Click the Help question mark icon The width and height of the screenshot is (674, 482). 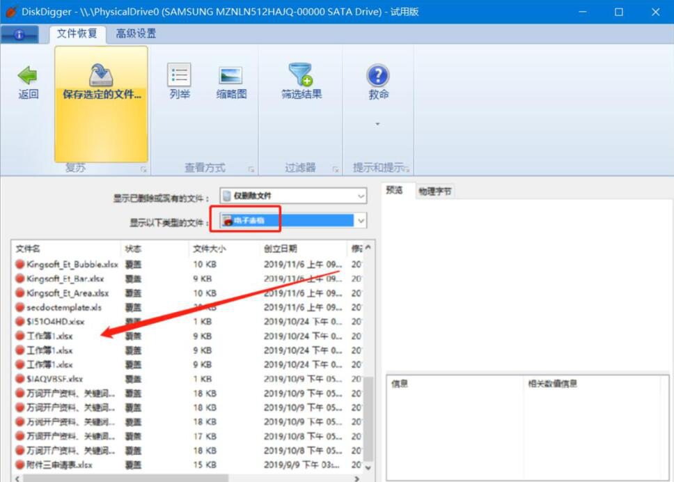[x=378, y=76]
